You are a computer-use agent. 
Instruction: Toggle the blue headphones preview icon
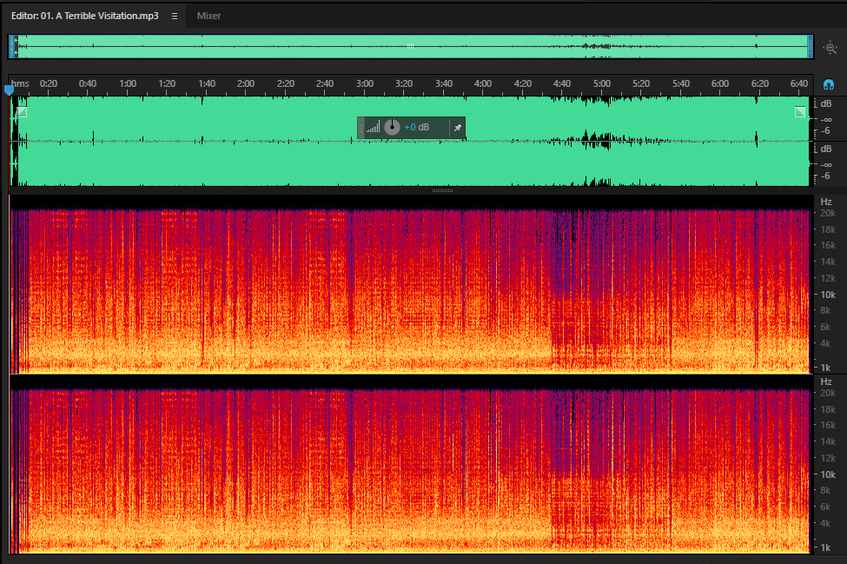828,84
